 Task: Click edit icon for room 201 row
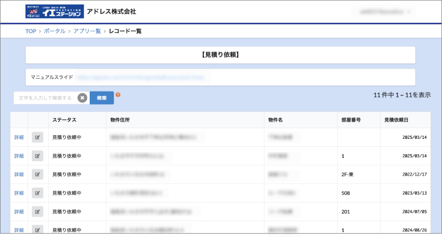tap(38, 212)
